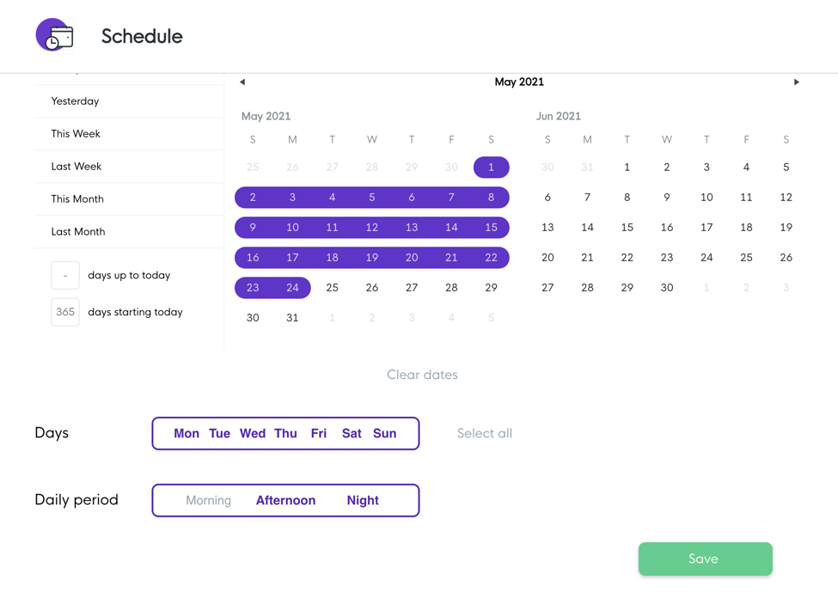Click the days up to today field

(x=65, y=275)
